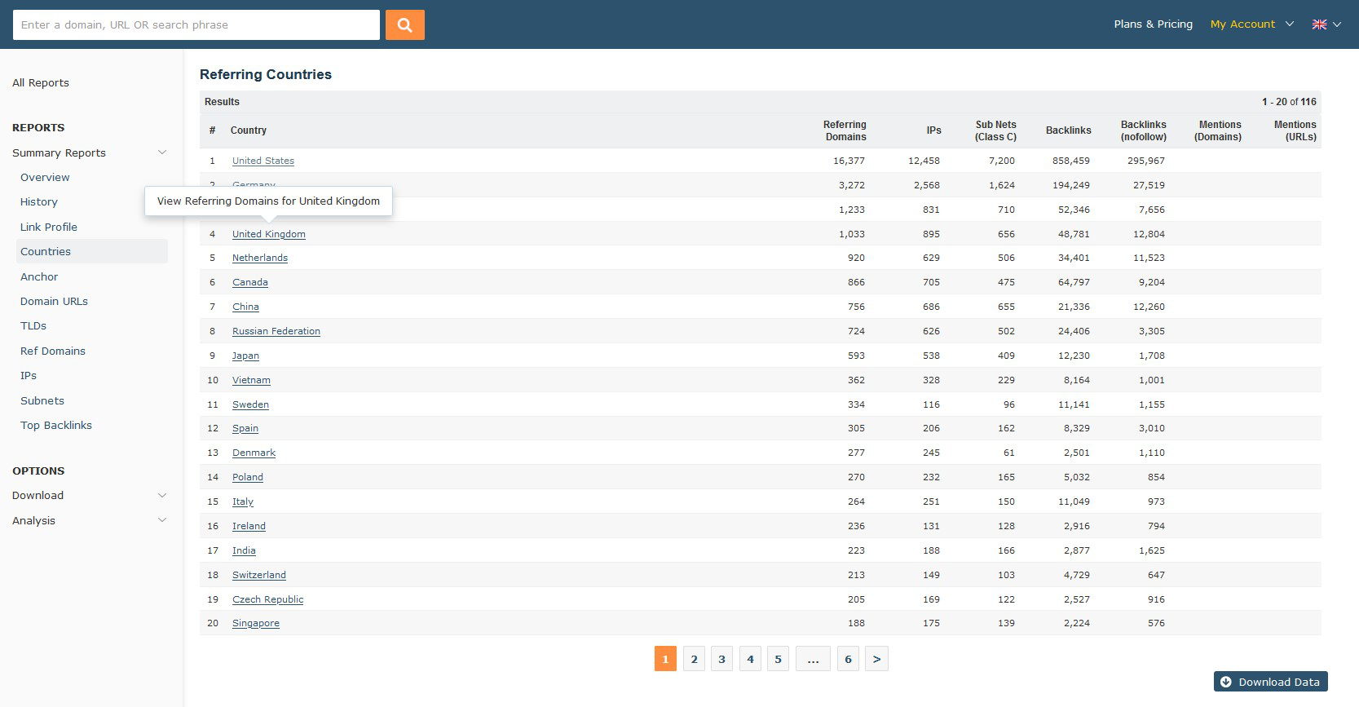Click All Reports in sidebar
The width and height of the screenshot is (1359, 707).
click(41, 82)
